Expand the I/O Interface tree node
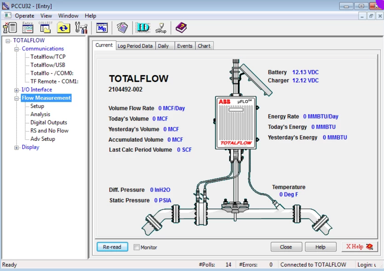This screenshot has height=271, width=384. pos(16,90)
